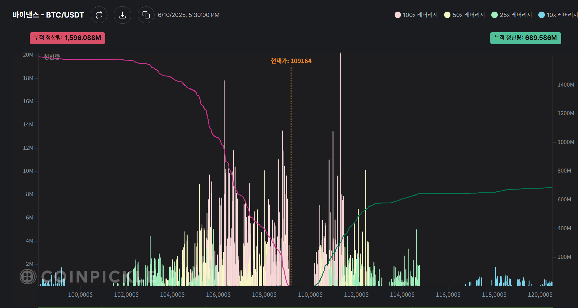Click the 108,000$ x-axis label
578x308 pixels.
tap(264, 295)
